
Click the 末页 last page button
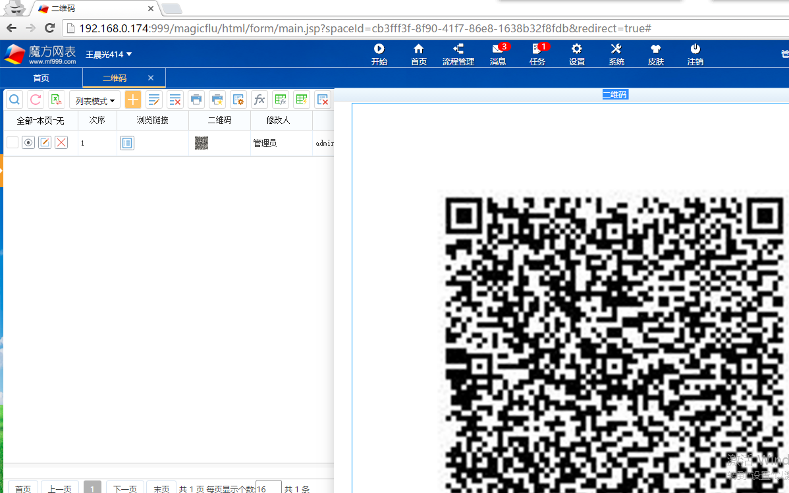tap(161, 488)
